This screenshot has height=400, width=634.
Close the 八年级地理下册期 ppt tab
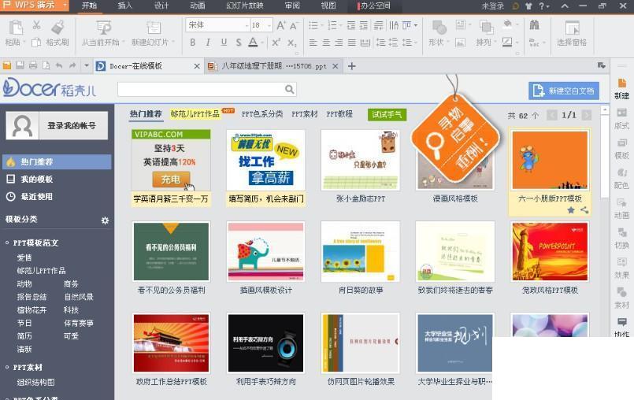pyautogui.click(x=336, y=66)
